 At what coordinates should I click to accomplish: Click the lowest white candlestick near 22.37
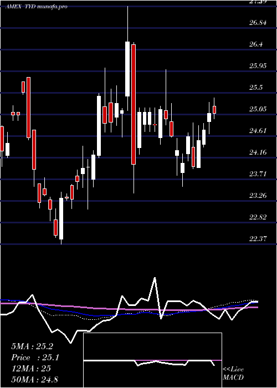(61, 218)
